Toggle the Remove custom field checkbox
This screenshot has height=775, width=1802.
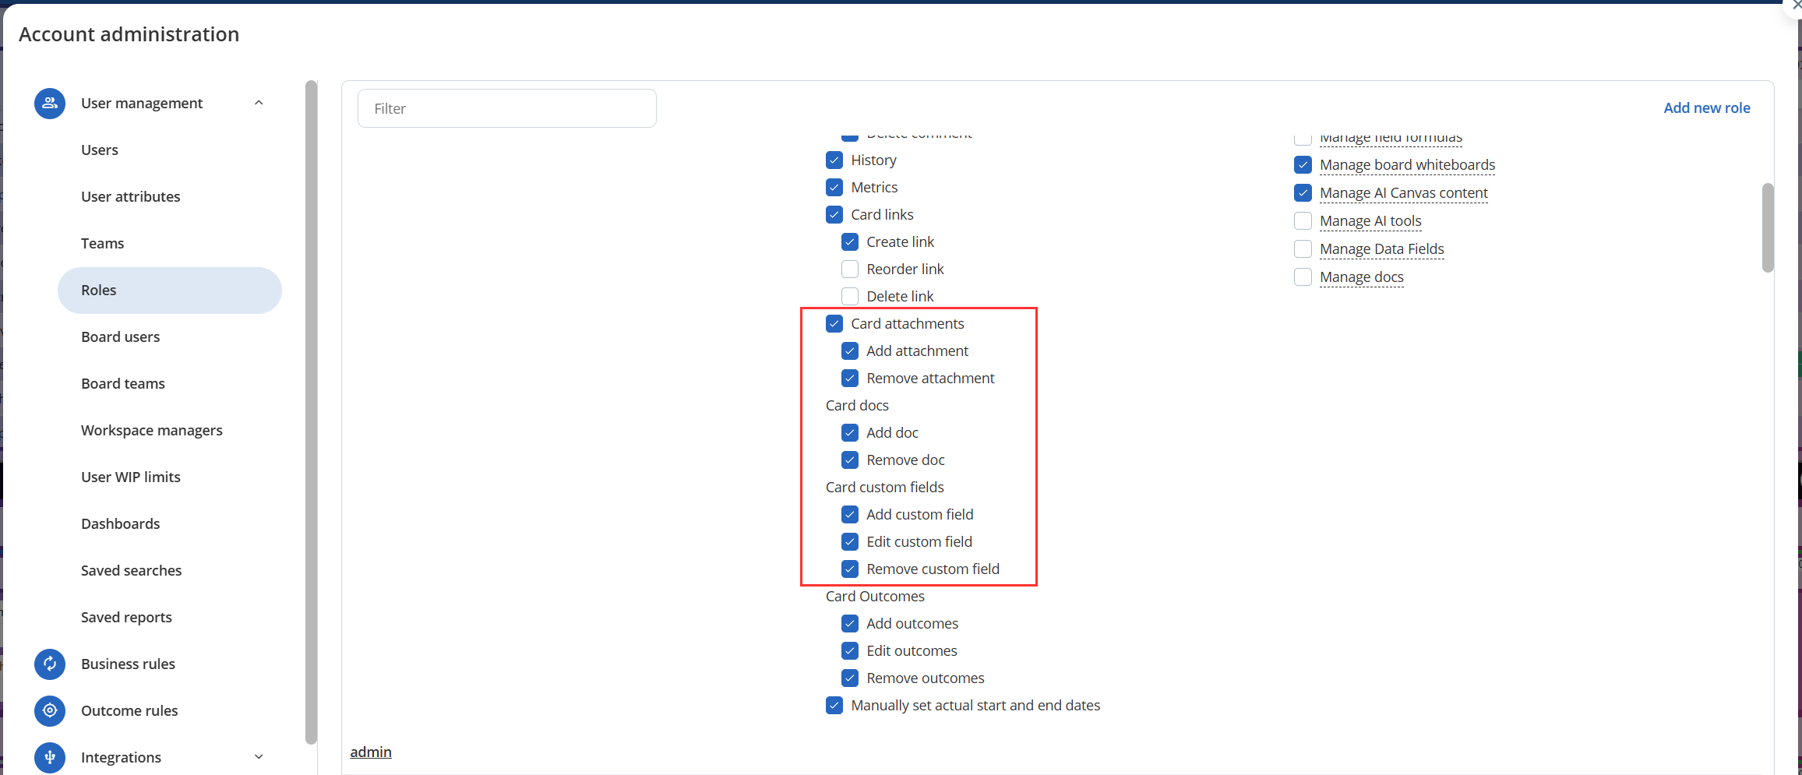click(850, 569)
